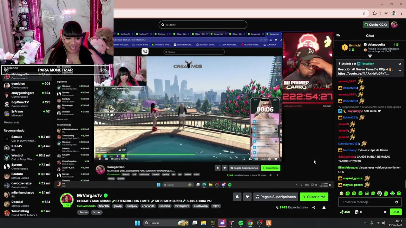
Task: Select the farmeo tag
Action: click(x=97, y=212)
